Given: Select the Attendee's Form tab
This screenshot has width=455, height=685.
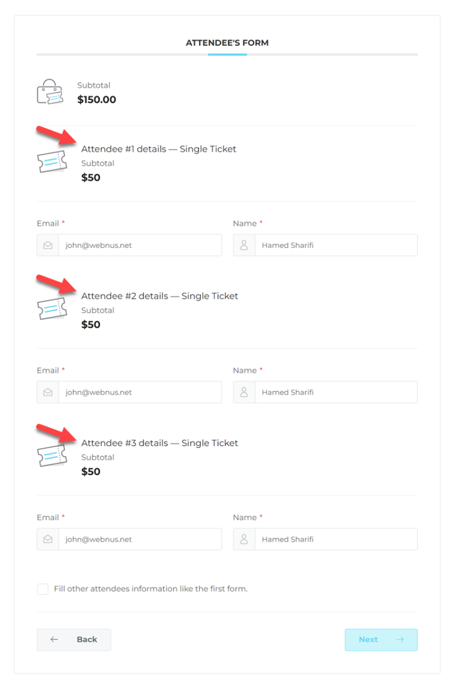Looking at the screenshot, I should (x=227, y=43).
